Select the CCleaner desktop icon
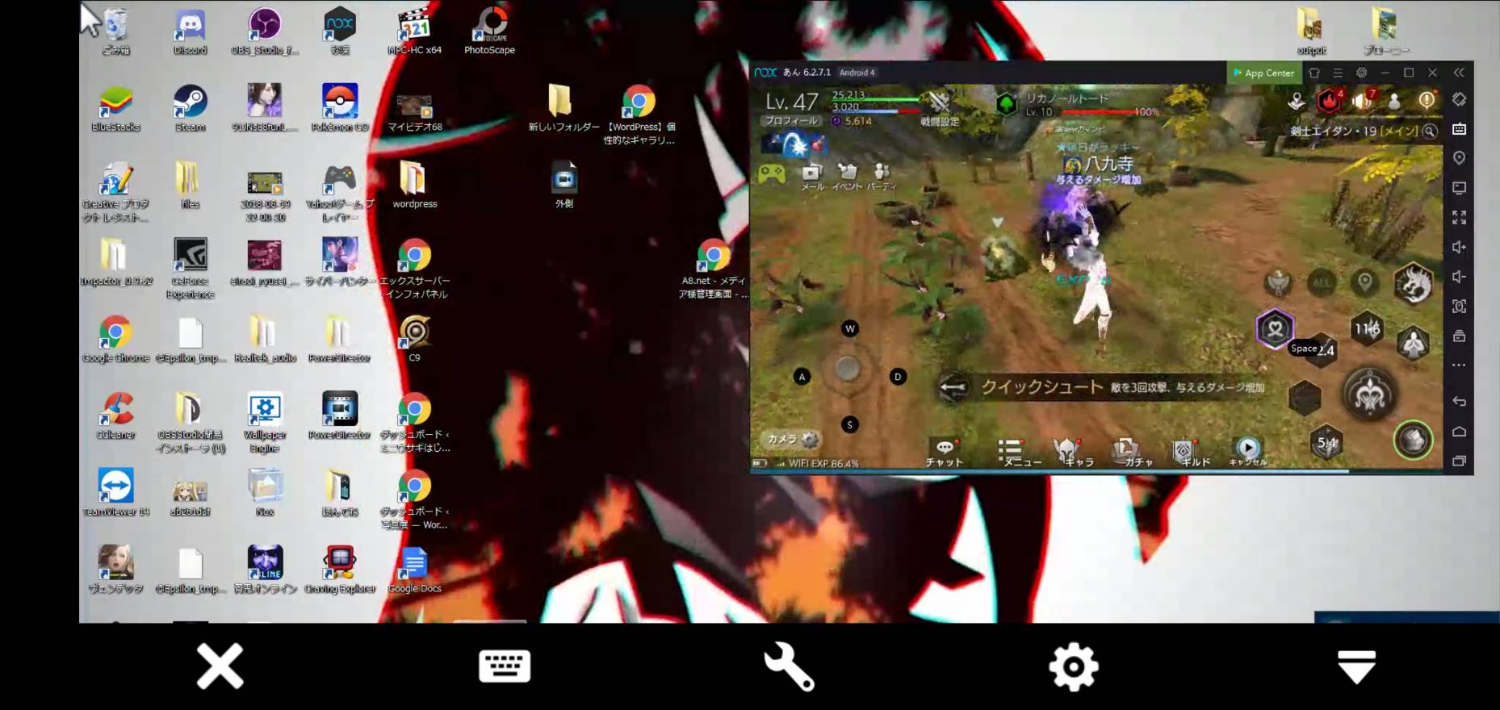This screenshot has height=710, width=1500. 116,416
